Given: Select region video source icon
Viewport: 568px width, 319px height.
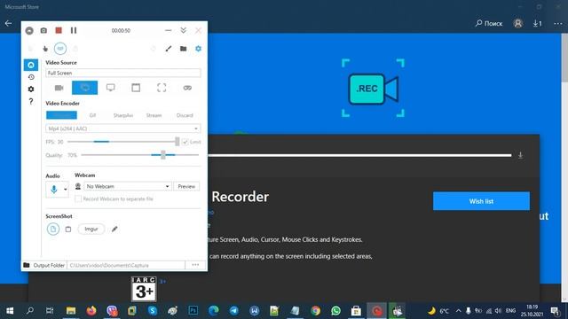Looking at the screenshot, I should [x=162, y=88].
